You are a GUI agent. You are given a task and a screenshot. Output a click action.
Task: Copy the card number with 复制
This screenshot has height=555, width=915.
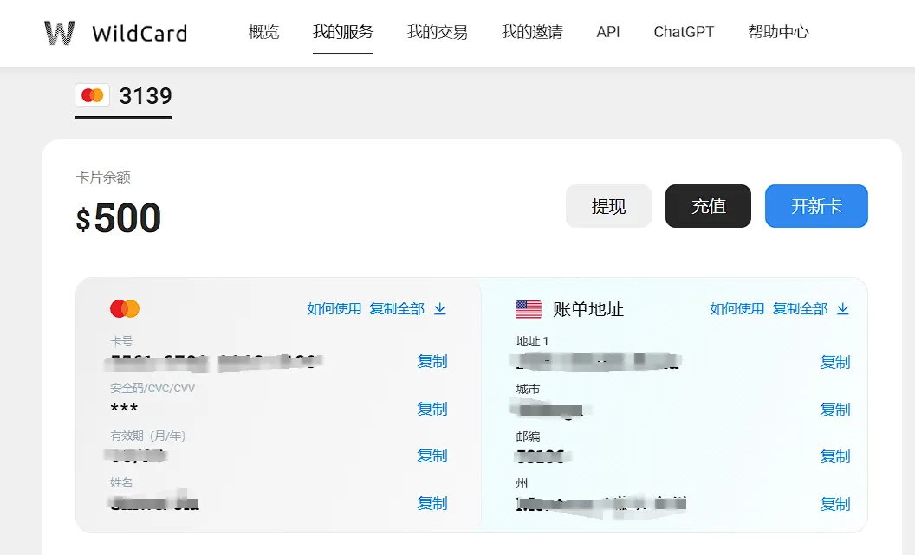click(432, 362)
